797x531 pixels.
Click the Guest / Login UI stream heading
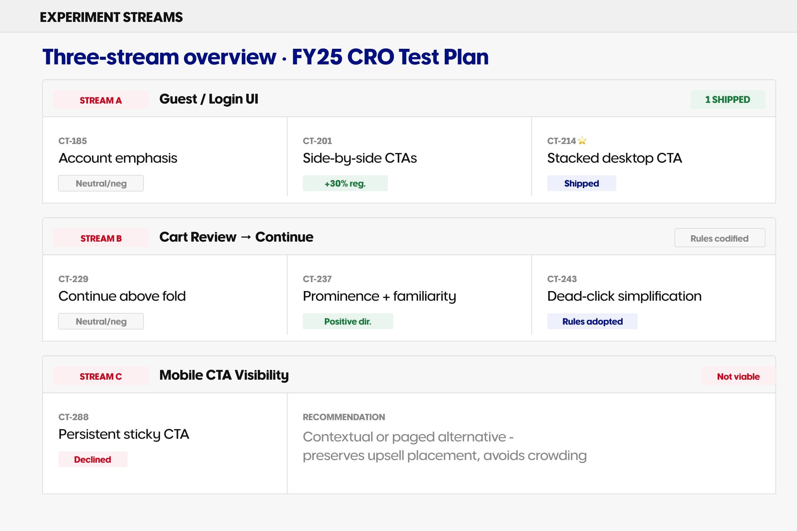point(209,99)
